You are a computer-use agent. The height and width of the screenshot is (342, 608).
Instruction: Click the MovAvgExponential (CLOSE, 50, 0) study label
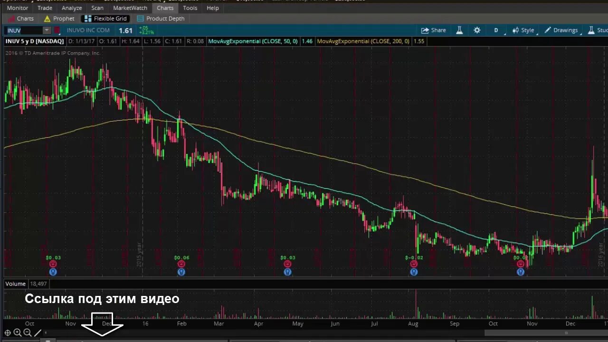point(253,41)
